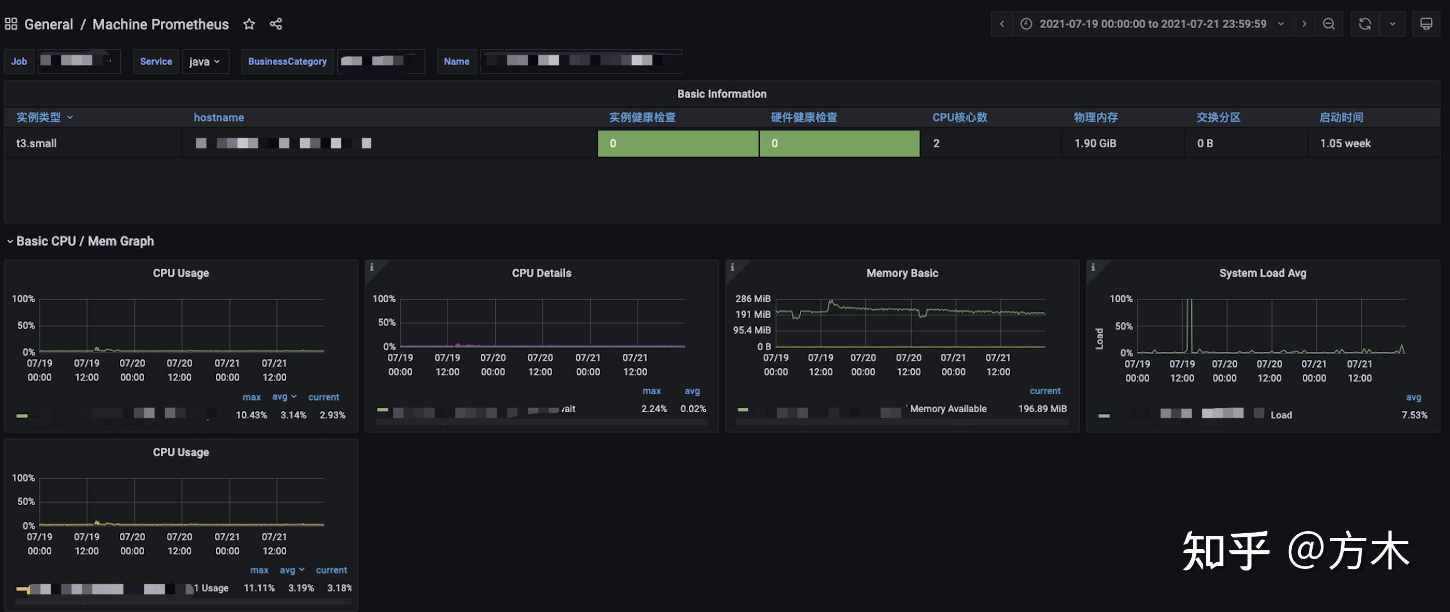Screen dimensions: 1450x612
Task: Star the Machine Prometheus dashboard
Action: (249, 24)
